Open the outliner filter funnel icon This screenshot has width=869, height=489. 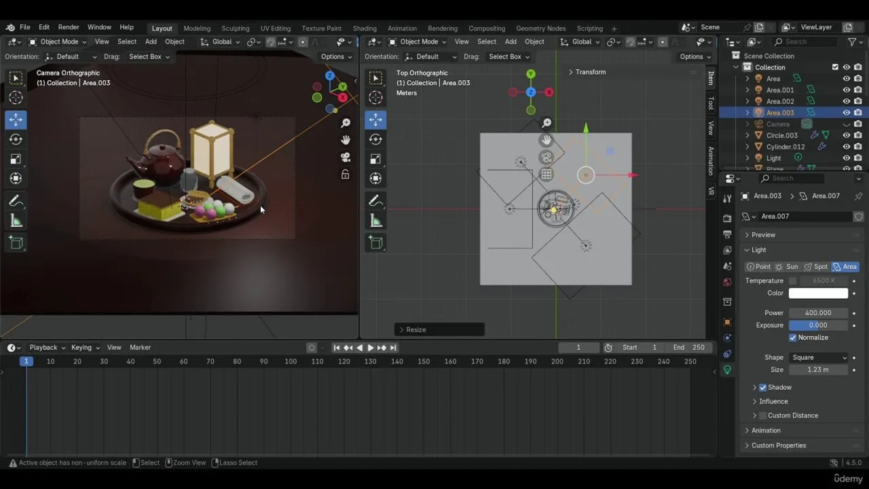click(x=852, y=41)
